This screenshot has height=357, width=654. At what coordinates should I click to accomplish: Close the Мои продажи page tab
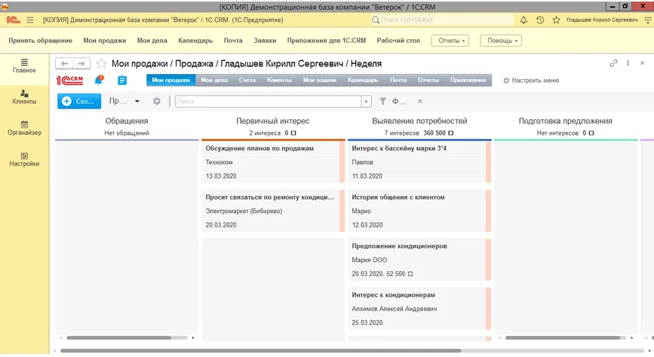(x=643, y=63)
